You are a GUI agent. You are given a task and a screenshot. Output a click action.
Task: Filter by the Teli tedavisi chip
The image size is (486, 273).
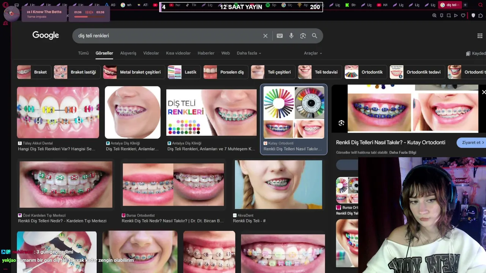point(320,72)
